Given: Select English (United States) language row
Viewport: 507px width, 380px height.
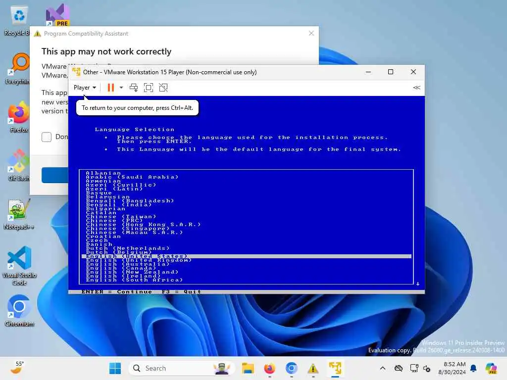Looking at the screenshot, I should 247,256.
